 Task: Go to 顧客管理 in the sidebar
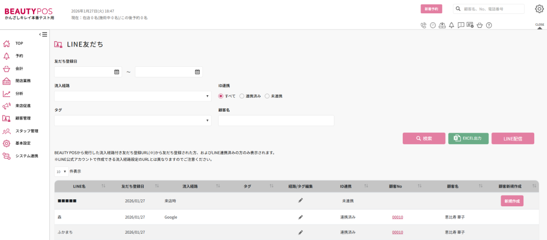(22, 118)
